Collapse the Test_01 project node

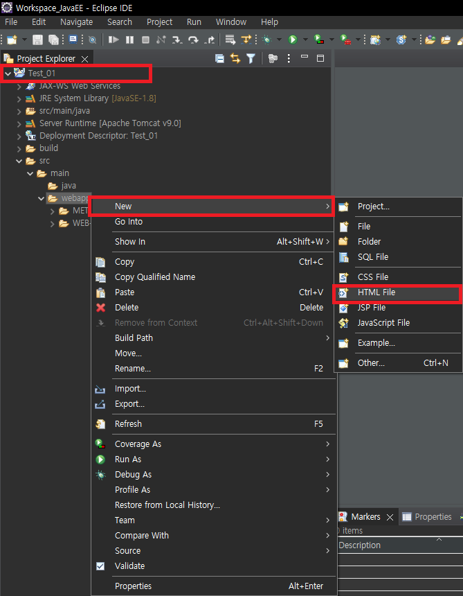(8, 73)
